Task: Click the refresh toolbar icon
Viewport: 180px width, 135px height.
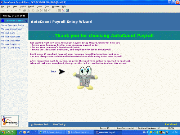Action: pos(20,10)
